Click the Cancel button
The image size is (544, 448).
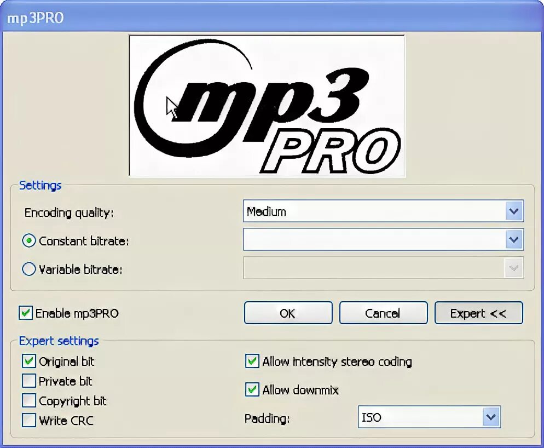point(383,313)
